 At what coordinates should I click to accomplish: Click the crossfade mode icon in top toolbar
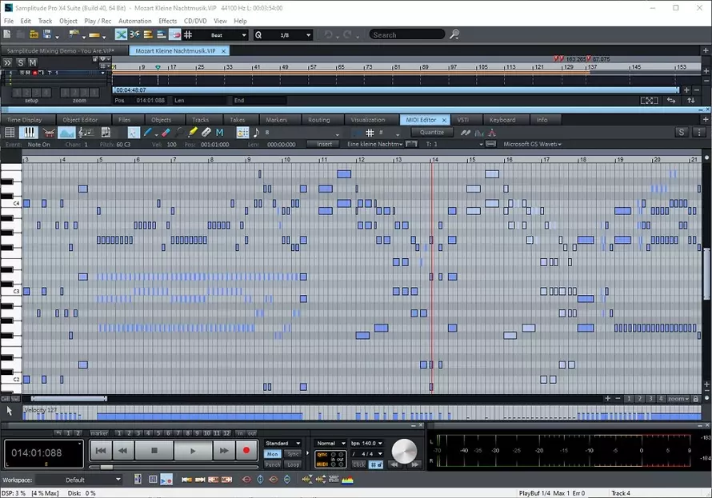(x=121, y=34)
